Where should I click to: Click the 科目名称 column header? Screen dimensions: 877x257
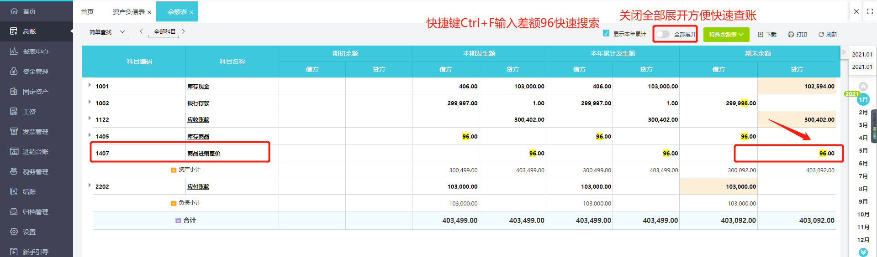point(232,62)
